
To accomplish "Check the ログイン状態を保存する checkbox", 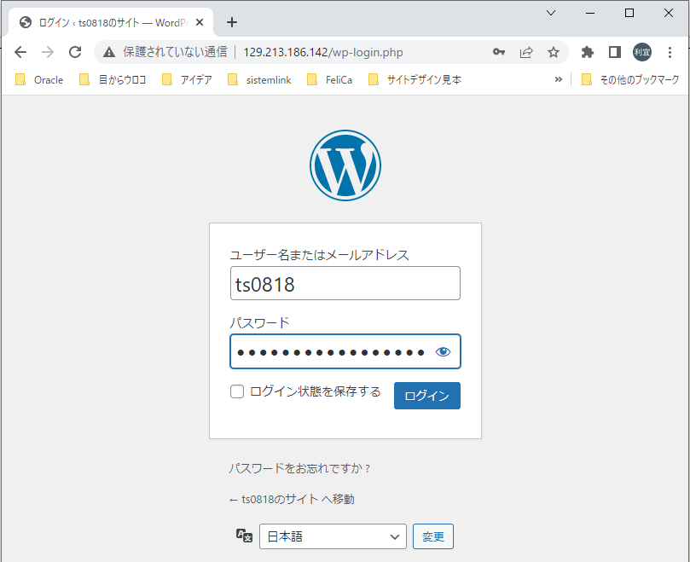I will click(x=237, y=391).
